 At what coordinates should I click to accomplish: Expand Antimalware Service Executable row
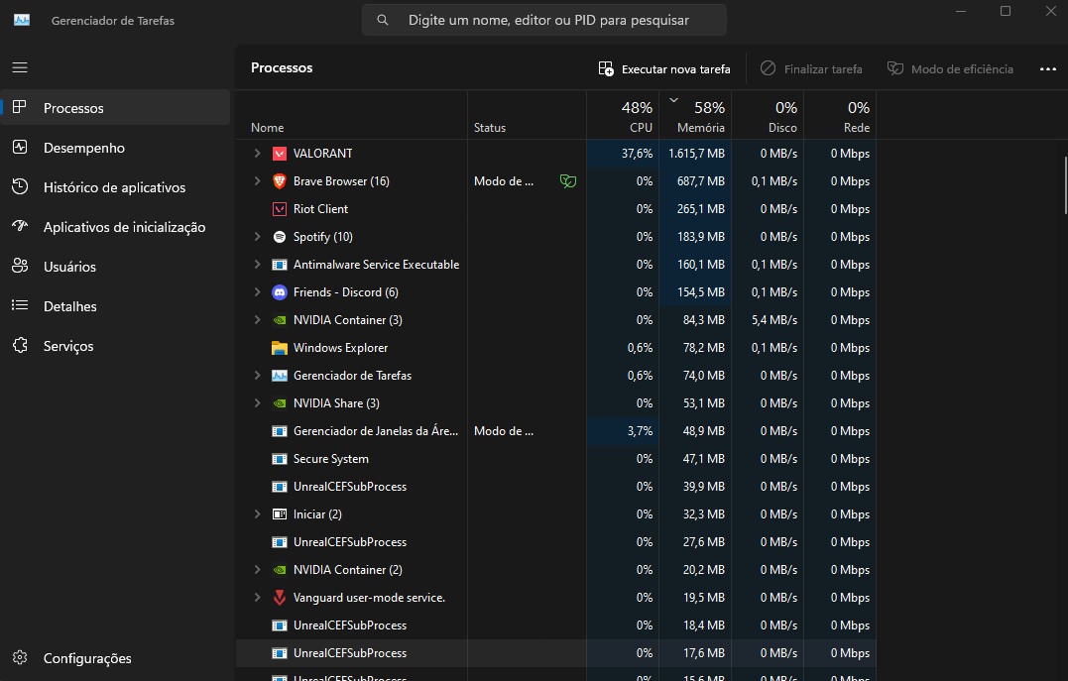[258, 265]
